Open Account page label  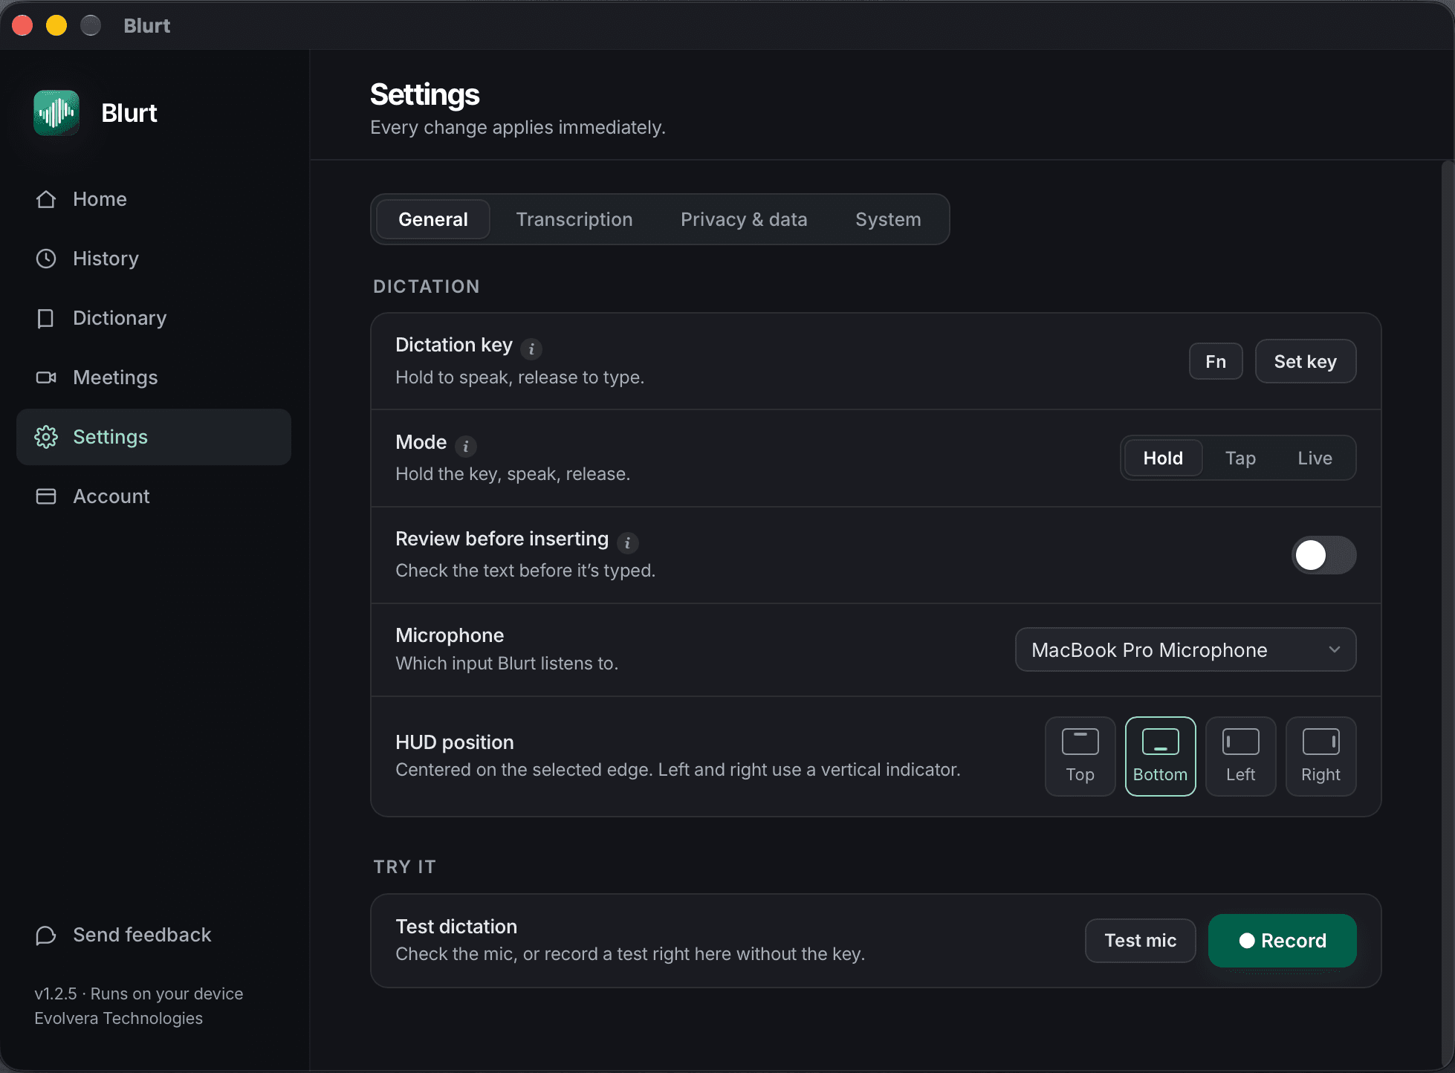click(111, 496)
